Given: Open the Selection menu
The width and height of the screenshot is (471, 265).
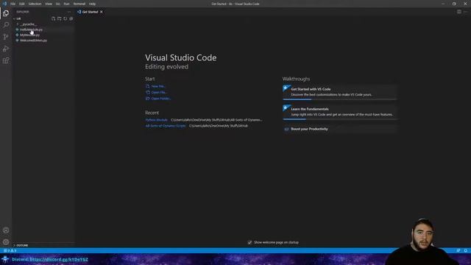Looking at the screenshot, I should [35, 4].
